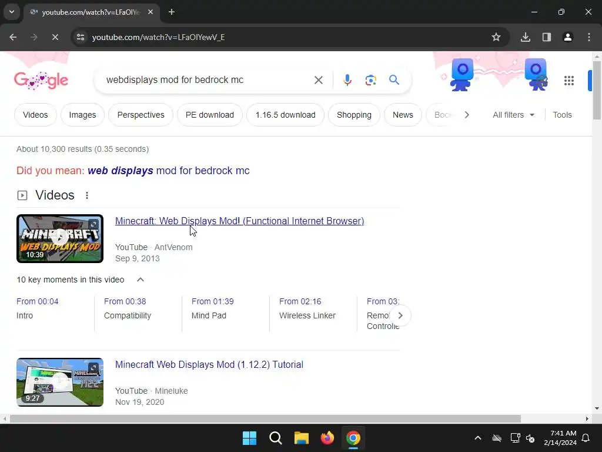Select the 1.16.5 download filter chip
This screenshot has width=602, height=452.
coord(286,115)
